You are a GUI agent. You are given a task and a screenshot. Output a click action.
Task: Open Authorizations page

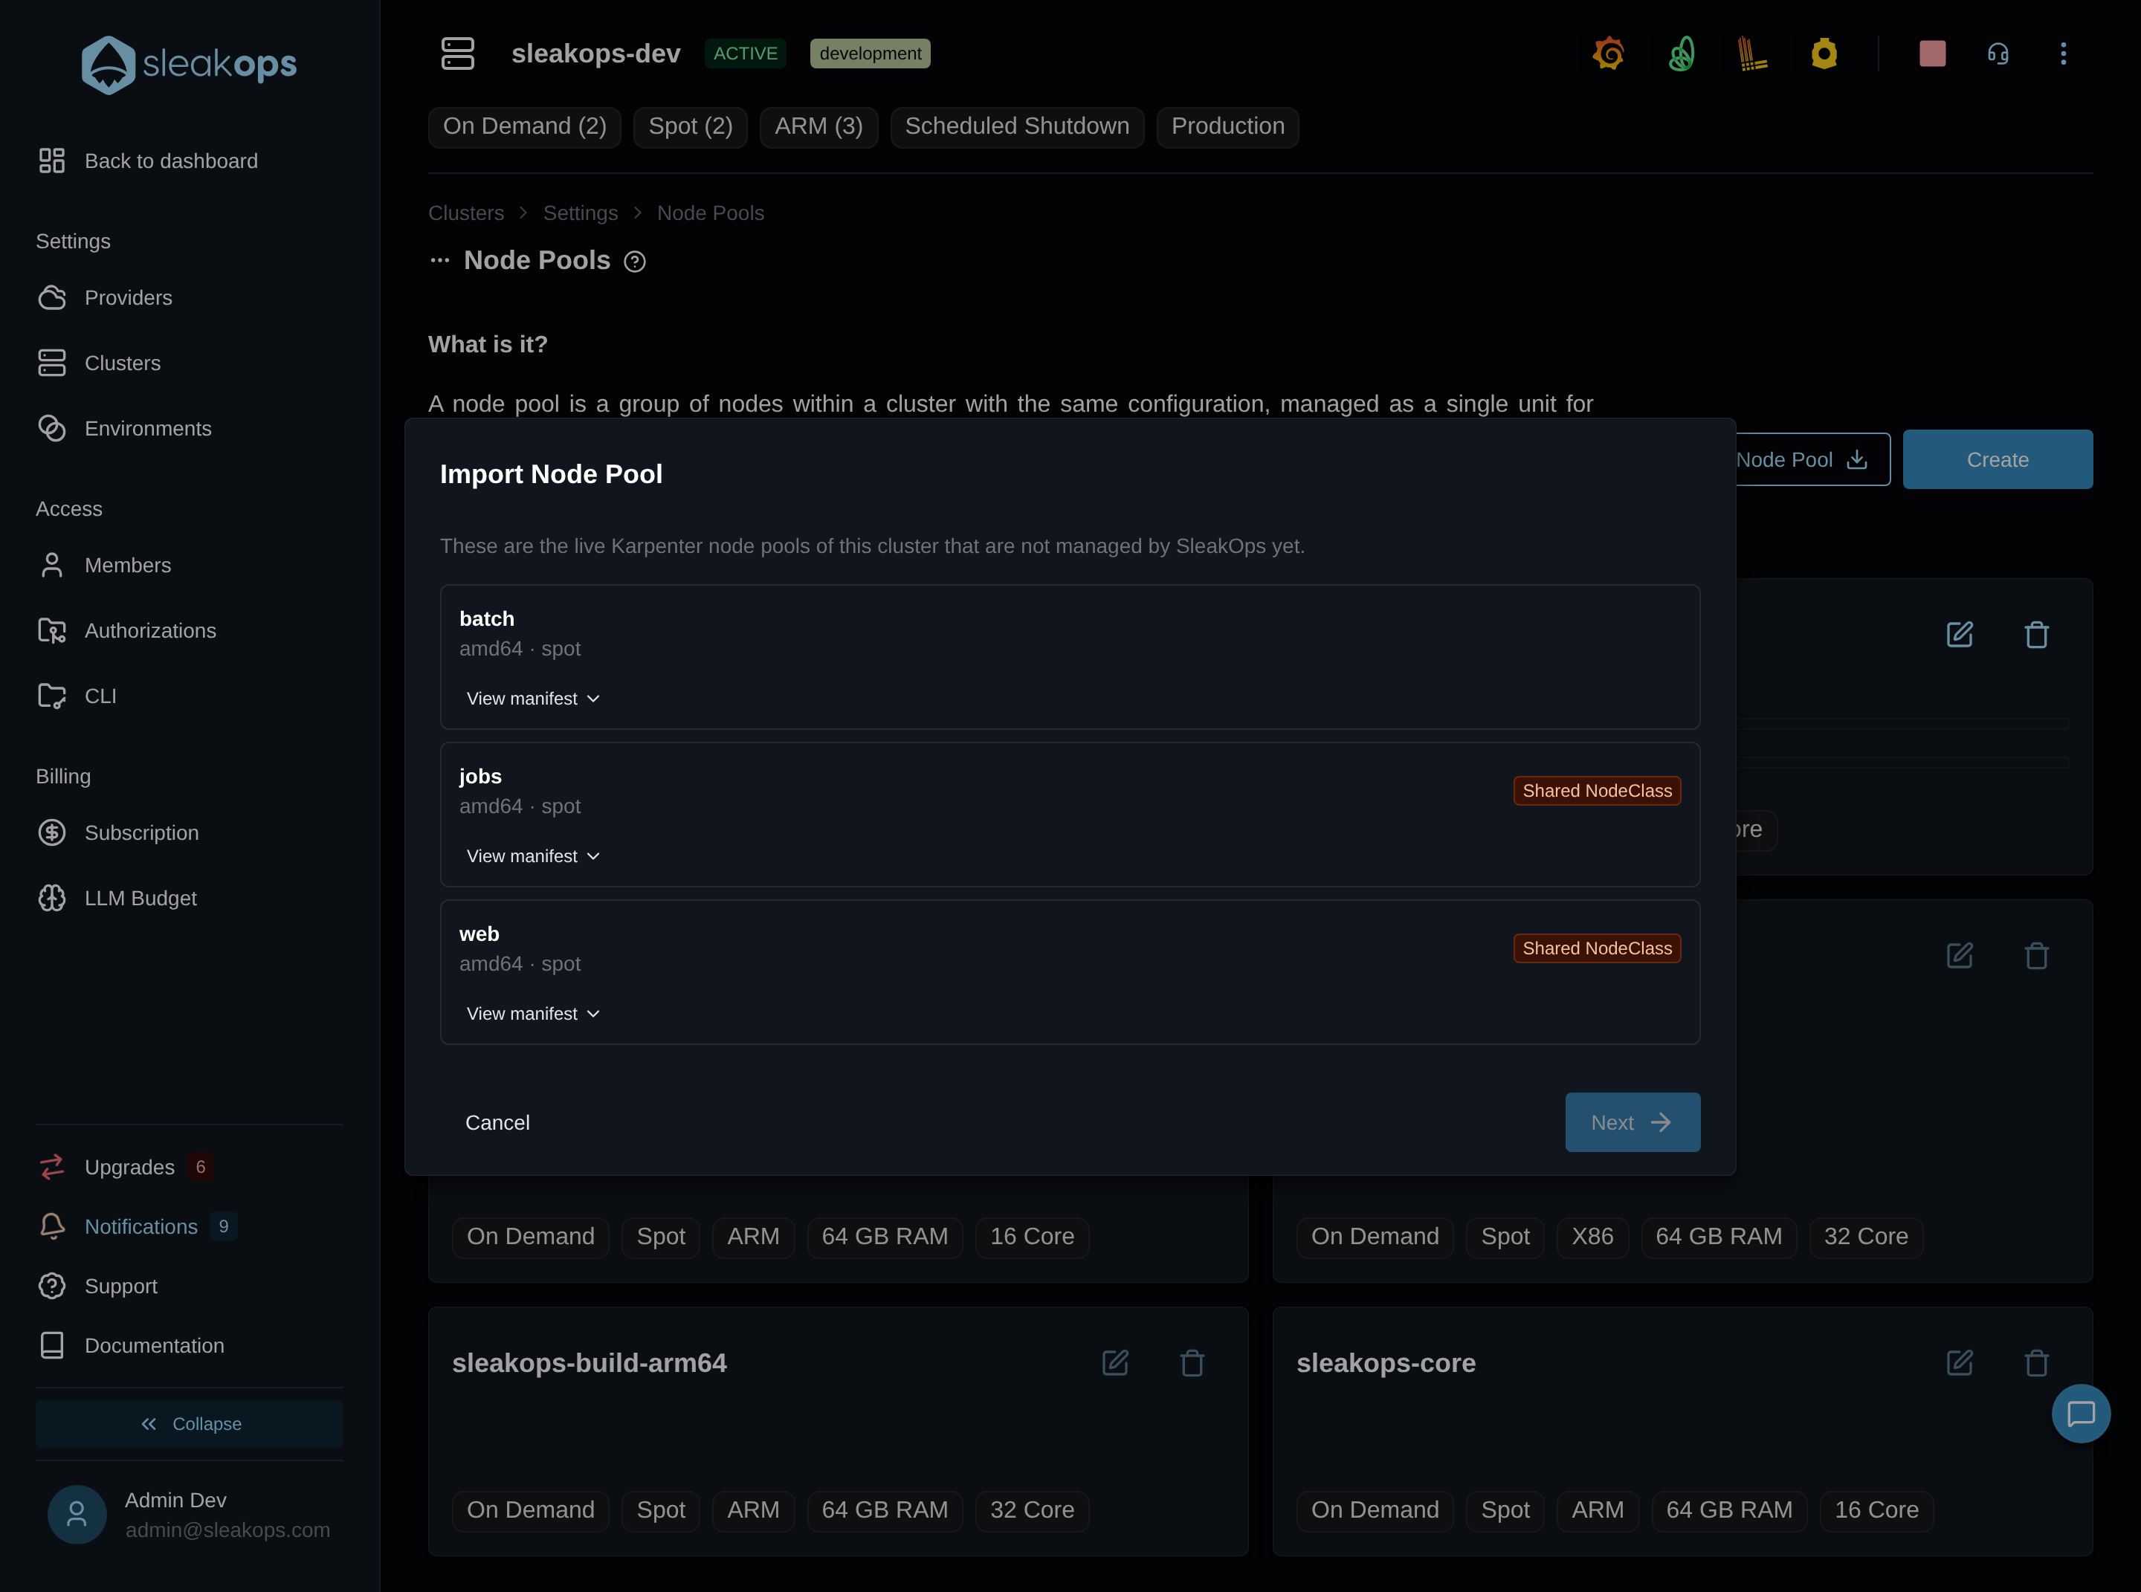[126, 631]
